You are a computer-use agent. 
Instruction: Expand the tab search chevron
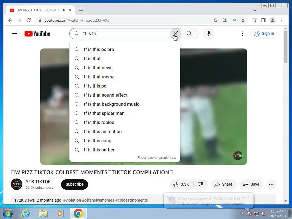(255, 10)
